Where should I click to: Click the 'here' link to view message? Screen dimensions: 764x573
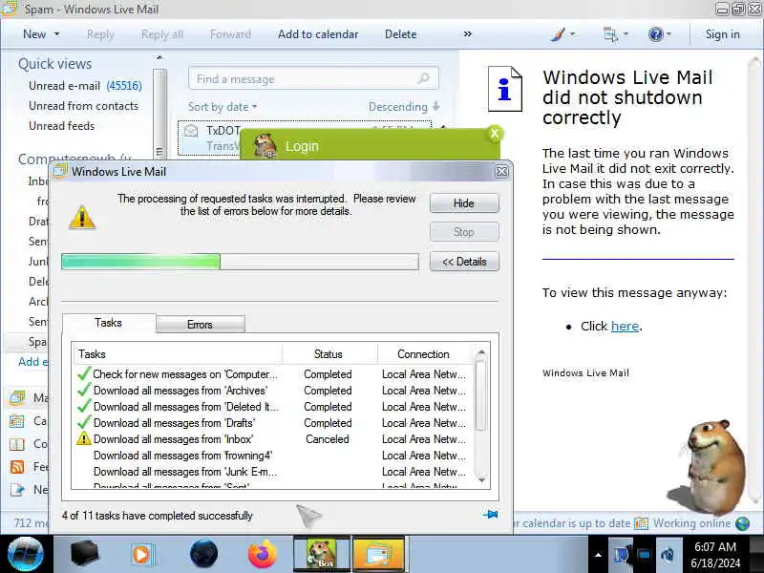(x=625, y=326)
